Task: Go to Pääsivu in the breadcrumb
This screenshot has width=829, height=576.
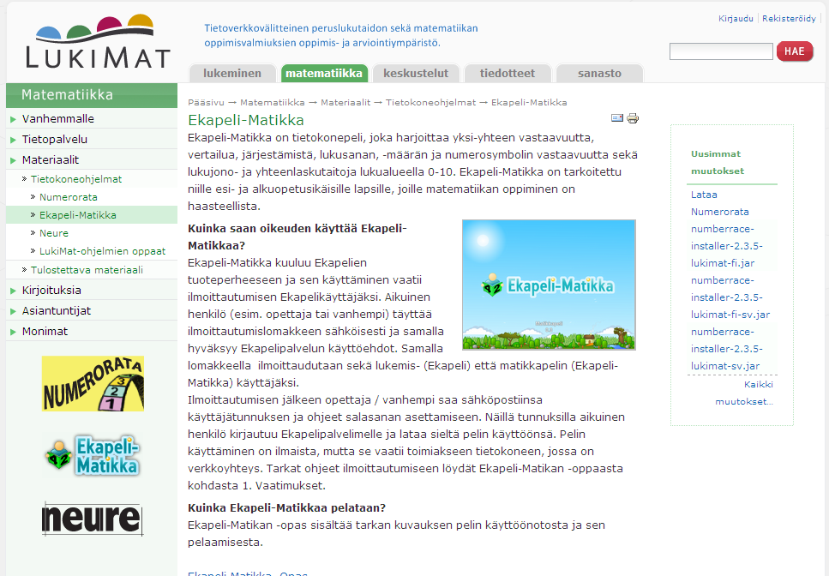Action: 207,103
